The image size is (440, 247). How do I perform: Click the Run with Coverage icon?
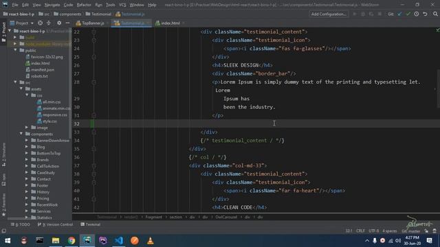pyautogui.click(x=371, y=14)
